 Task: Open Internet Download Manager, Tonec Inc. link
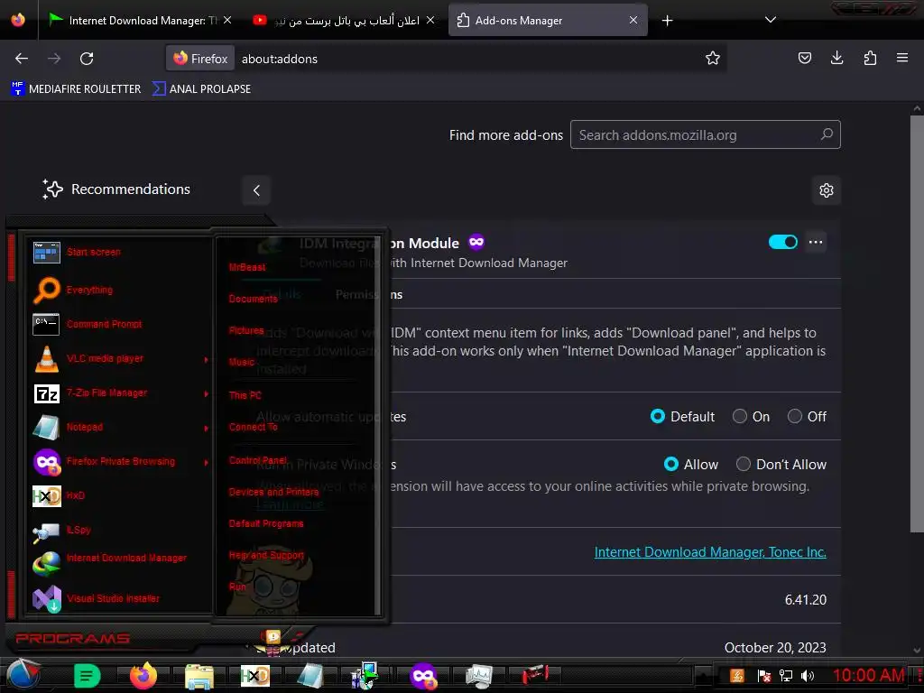[x=710, y=552]
